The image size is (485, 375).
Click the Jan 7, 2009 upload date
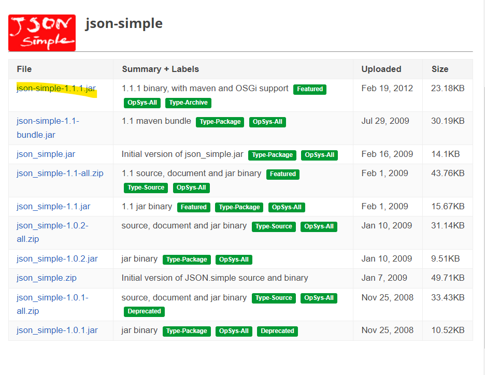coord(384,278)
